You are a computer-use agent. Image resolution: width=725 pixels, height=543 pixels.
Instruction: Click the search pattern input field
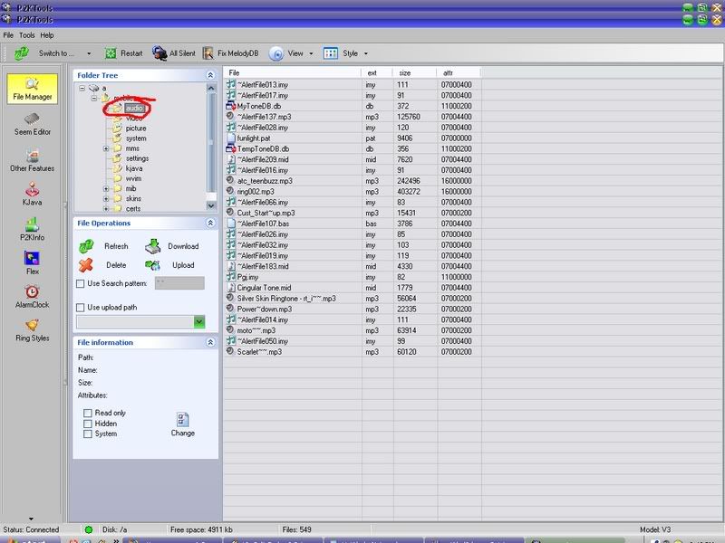179,283
